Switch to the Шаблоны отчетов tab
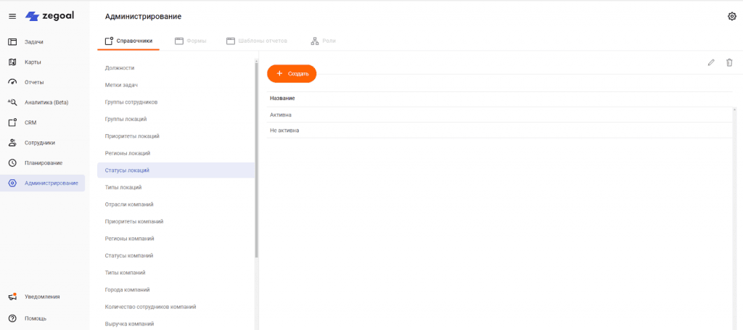Viewport: 743px width, 330px height. [257, 41]
